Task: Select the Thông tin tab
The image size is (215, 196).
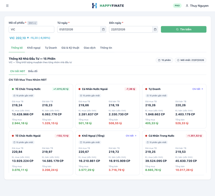Action: pyautogui.click(x=106, y=48)
